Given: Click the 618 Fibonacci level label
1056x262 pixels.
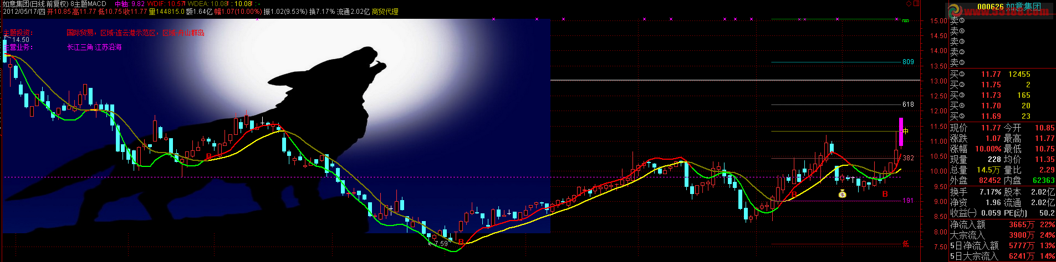Looking at the screenshot, I should (908, 104).
